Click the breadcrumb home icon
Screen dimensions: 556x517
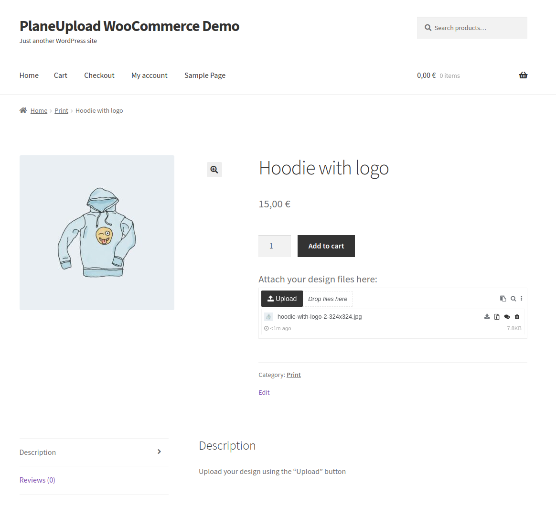pyautogui.click(x=23, y=110)
